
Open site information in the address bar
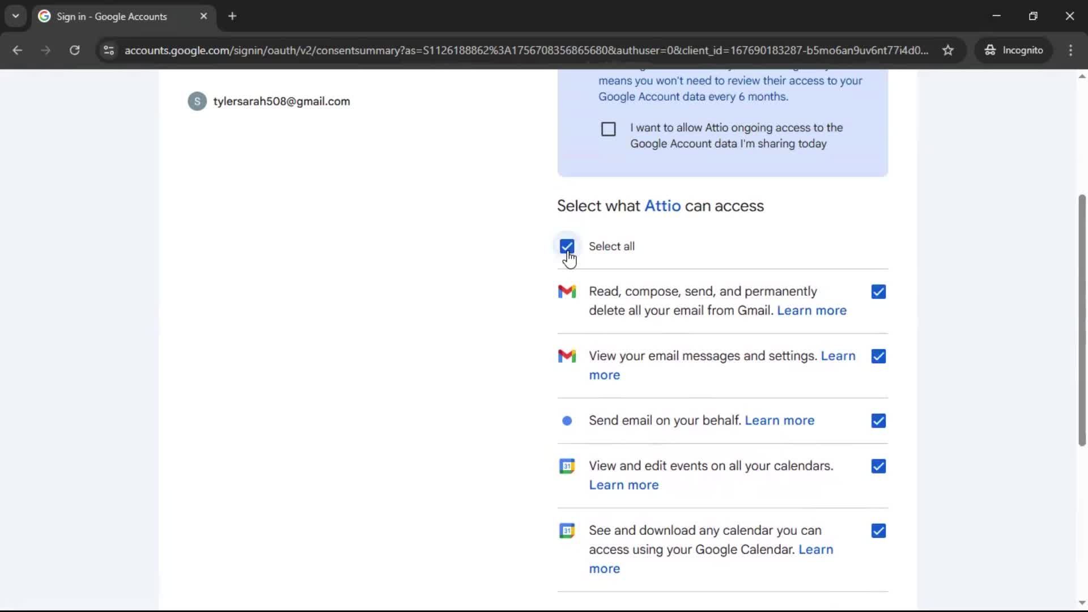pyautogui.click(x=108, y=50)
